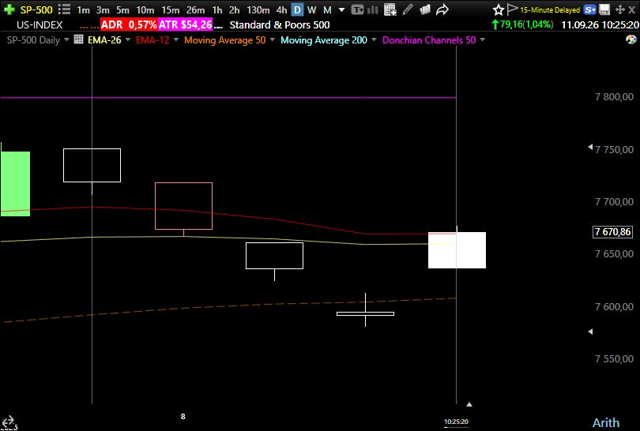
Task: Select the pencil drawing tool
Action: [x=408, y=9]
